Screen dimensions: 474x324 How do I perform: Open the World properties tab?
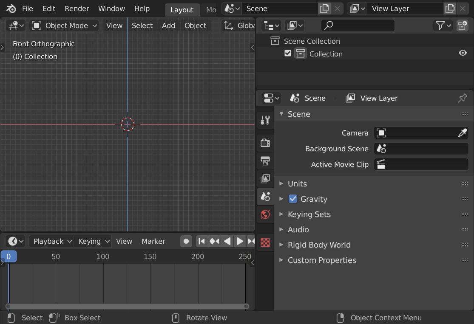(265, 214)
